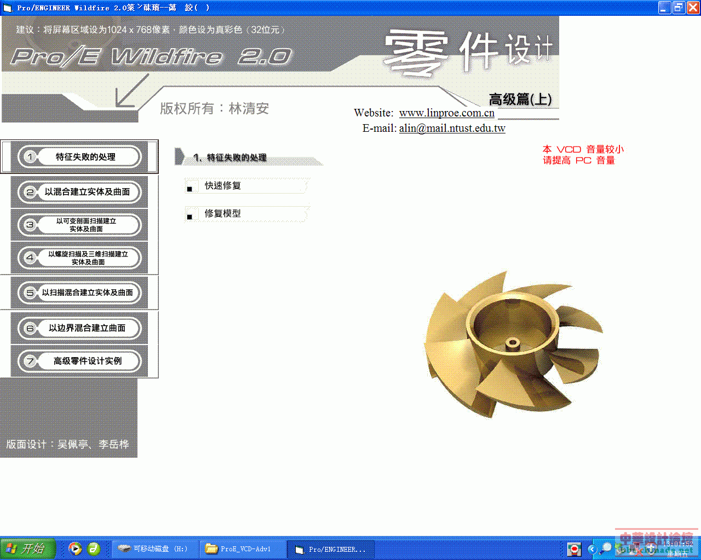Switch to Pro/ENGINEER taskbar item
Image resolution: width=701 pixels, height=560 pixels.
[331, 549]
